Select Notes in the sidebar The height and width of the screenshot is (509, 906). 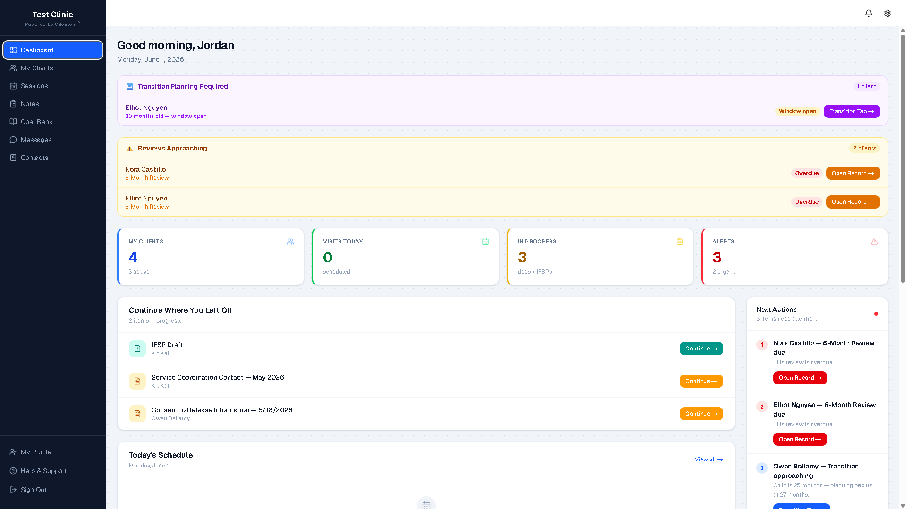tap(53, 104)
